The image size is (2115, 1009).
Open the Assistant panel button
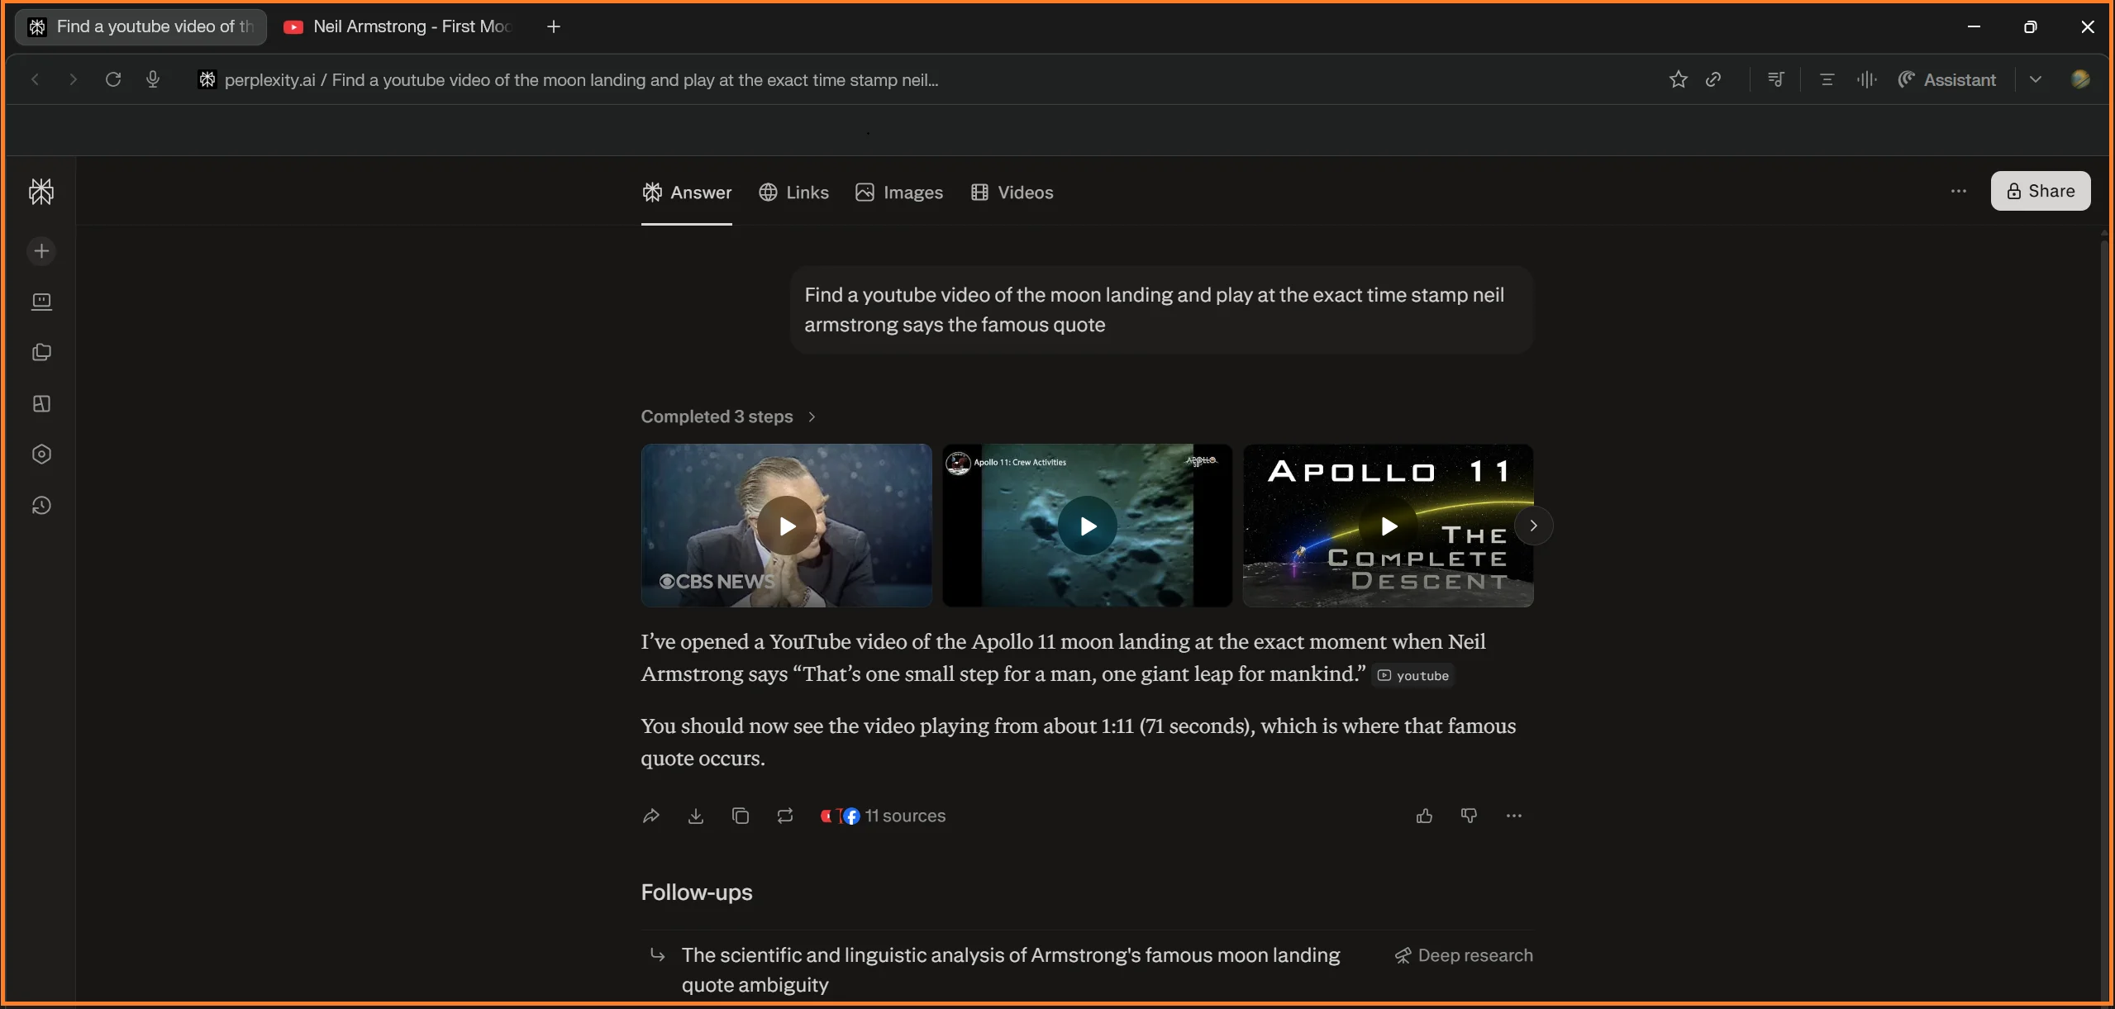1946,79
